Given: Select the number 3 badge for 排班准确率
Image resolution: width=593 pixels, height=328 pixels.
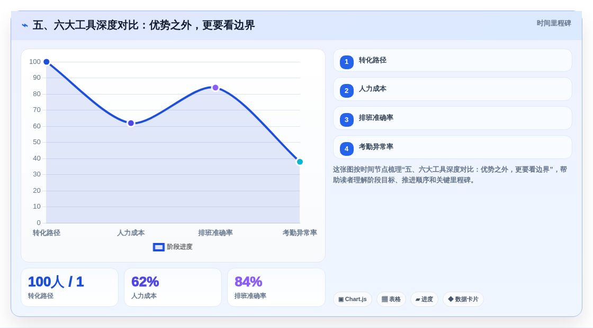Looking at the screenshot, I should 346,120.
